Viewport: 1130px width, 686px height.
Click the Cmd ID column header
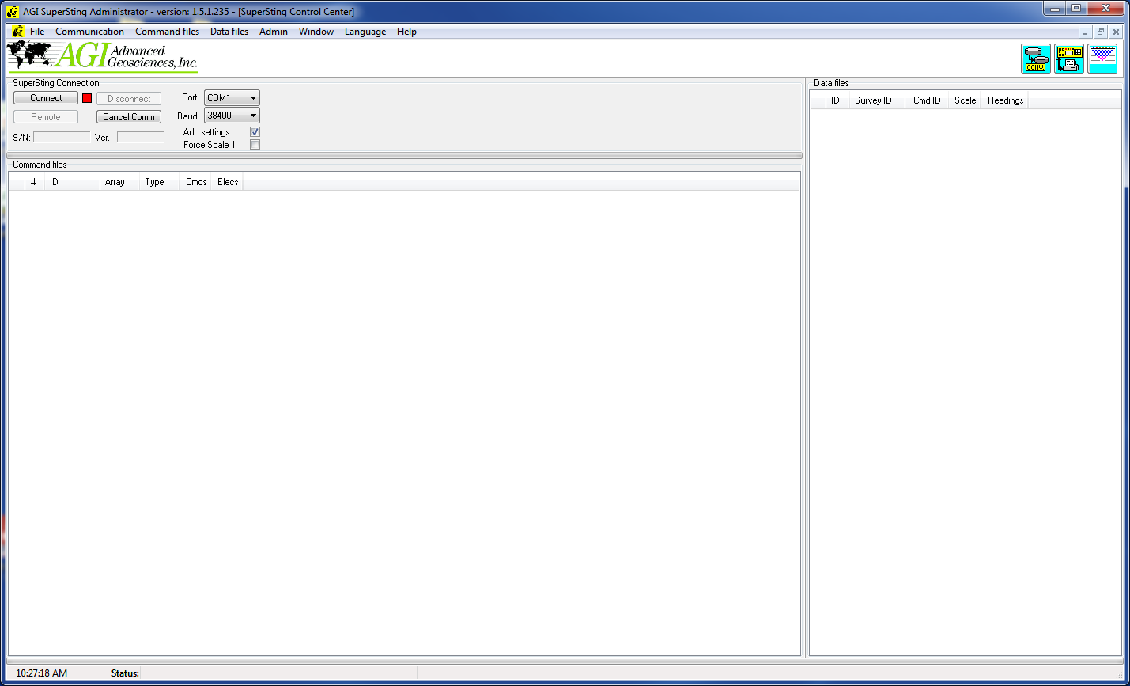pos(927,100)
